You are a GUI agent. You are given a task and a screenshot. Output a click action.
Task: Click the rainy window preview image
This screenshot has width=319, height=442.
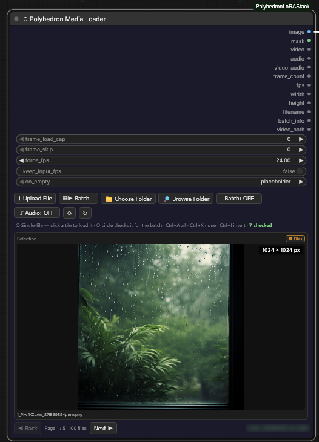pyautogui.click(x=161, y=327)
